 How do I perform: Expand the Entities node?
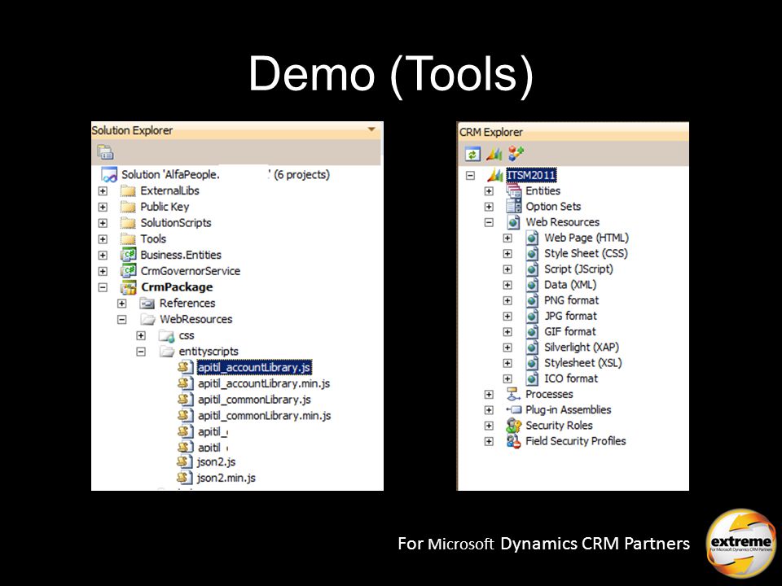(489, 190)
